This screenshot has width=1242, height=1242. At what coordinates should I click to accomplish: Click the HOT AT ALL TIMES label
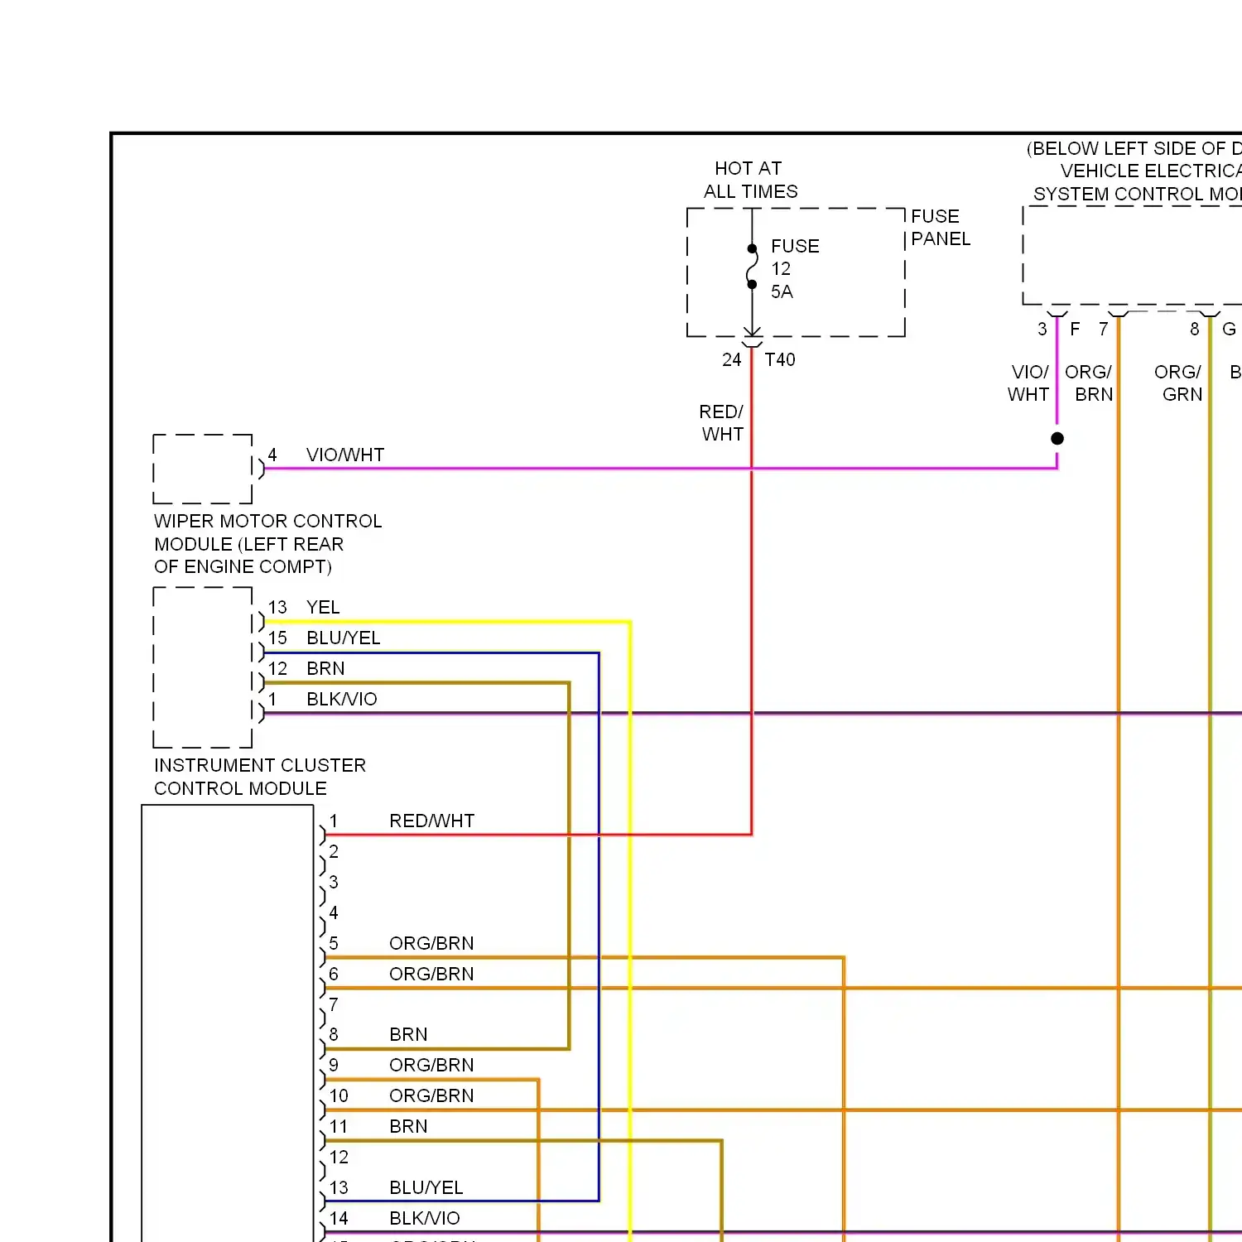(750, 180)
